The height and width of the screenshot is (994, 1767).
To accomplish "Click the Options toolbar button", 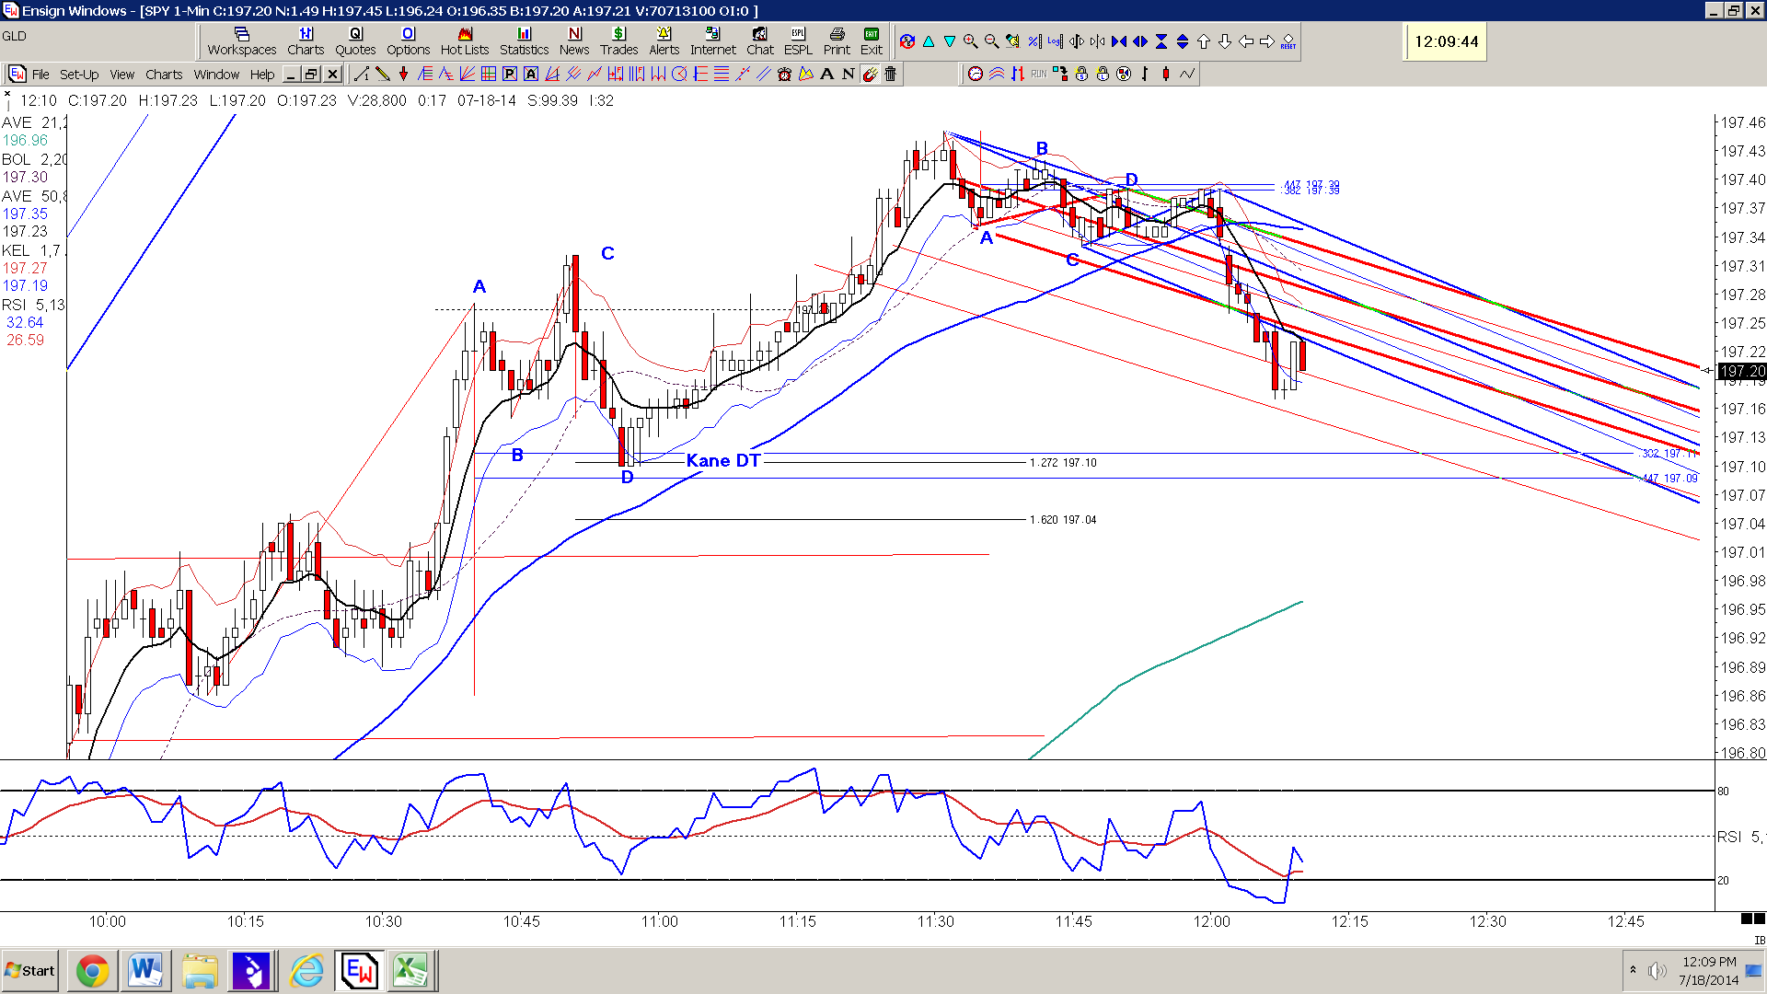I will pos(409,41).
